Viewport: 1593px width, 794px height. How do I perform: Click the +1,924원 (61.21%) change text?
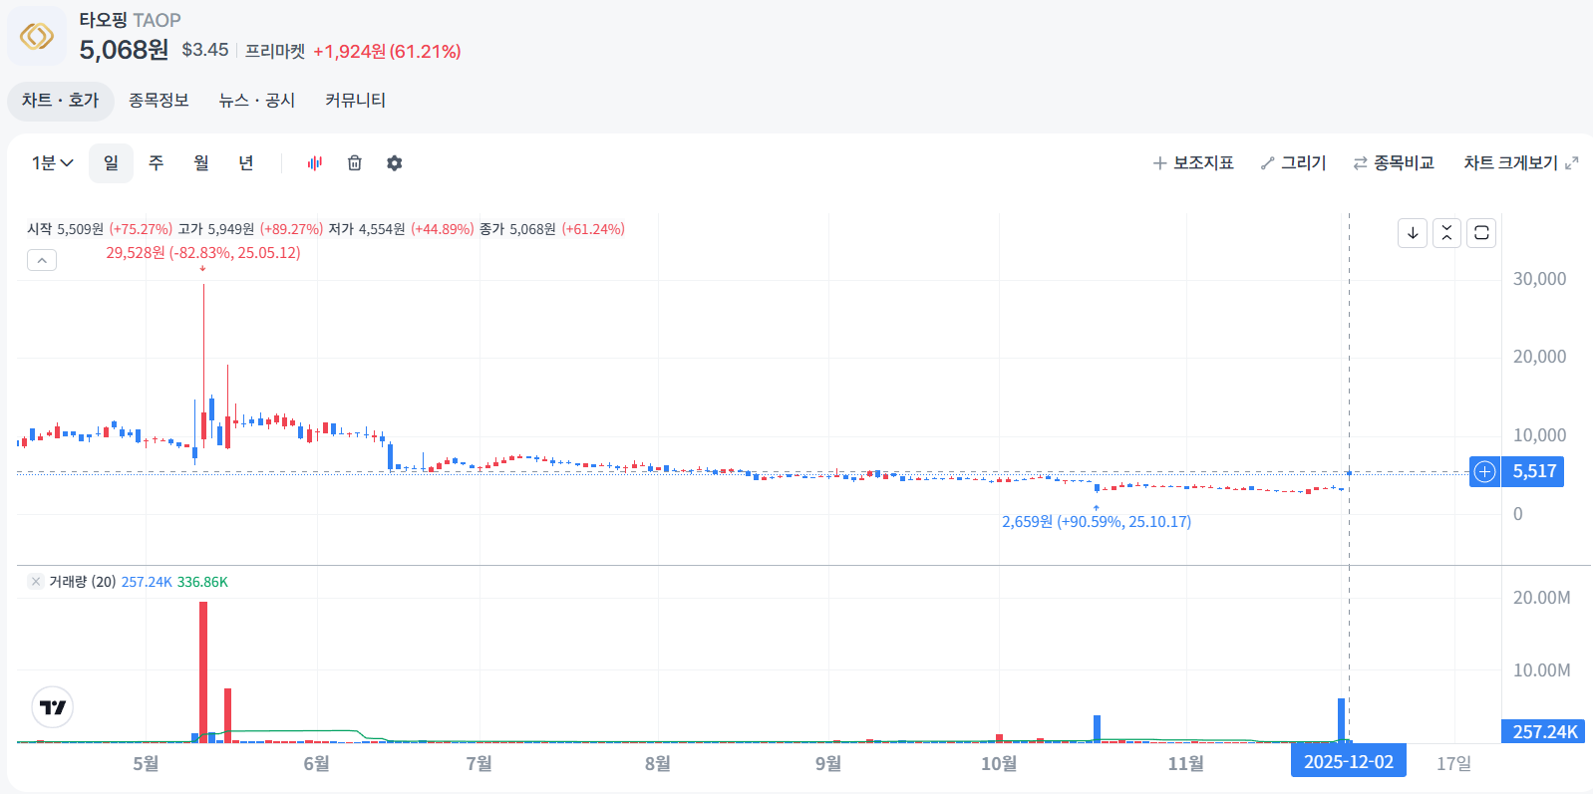pyautogui.click(x=387, y=51)
